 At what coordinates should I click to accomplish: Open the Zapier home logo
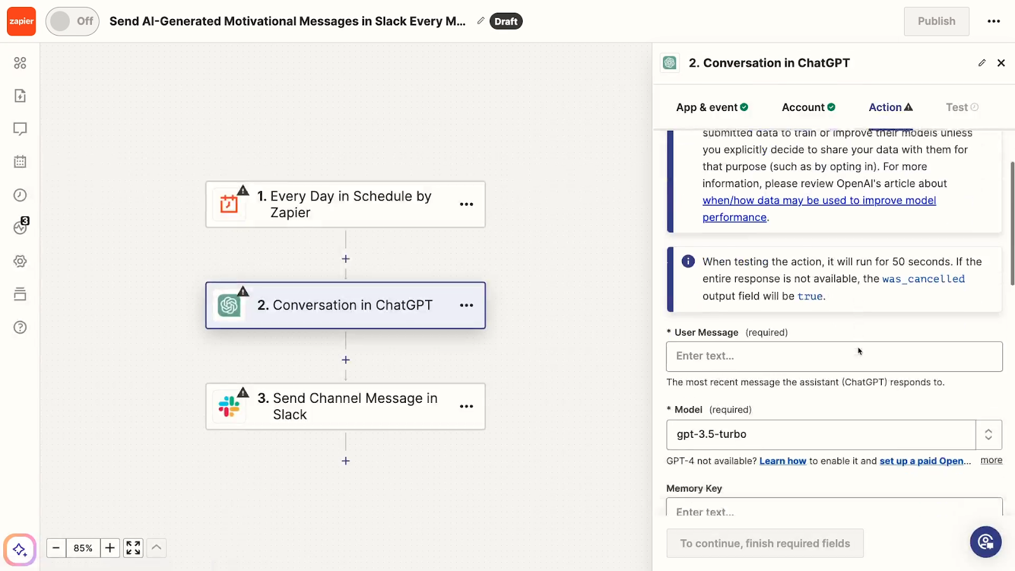[x=21, y=21]
